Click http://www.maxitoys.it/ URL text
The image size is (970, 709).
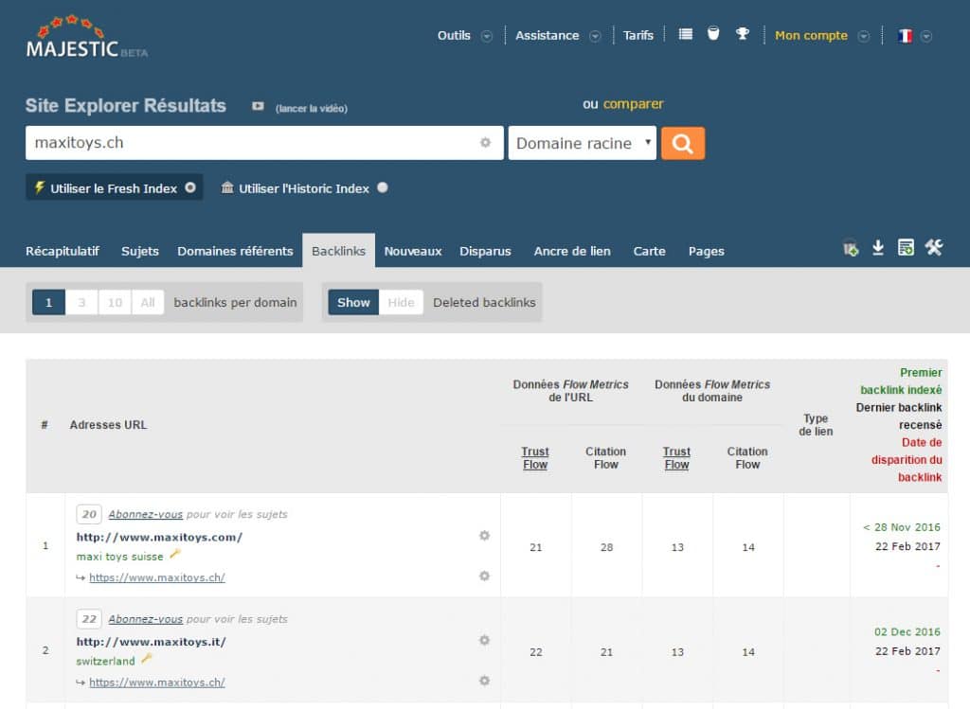point(152,642)
